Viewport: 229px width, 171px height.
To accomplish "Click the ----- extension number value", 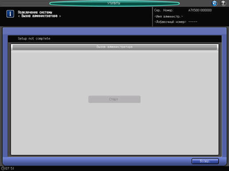I will pyautogui.click(x=193, y=22).
